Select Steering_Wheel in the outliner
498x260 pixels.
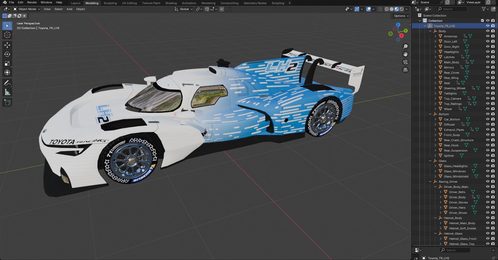(454, 88)
